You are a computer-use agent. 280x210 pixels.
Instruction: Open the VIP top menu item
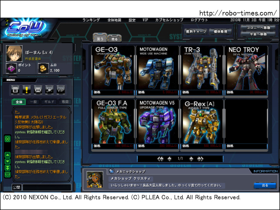click(x=145, y=20)
